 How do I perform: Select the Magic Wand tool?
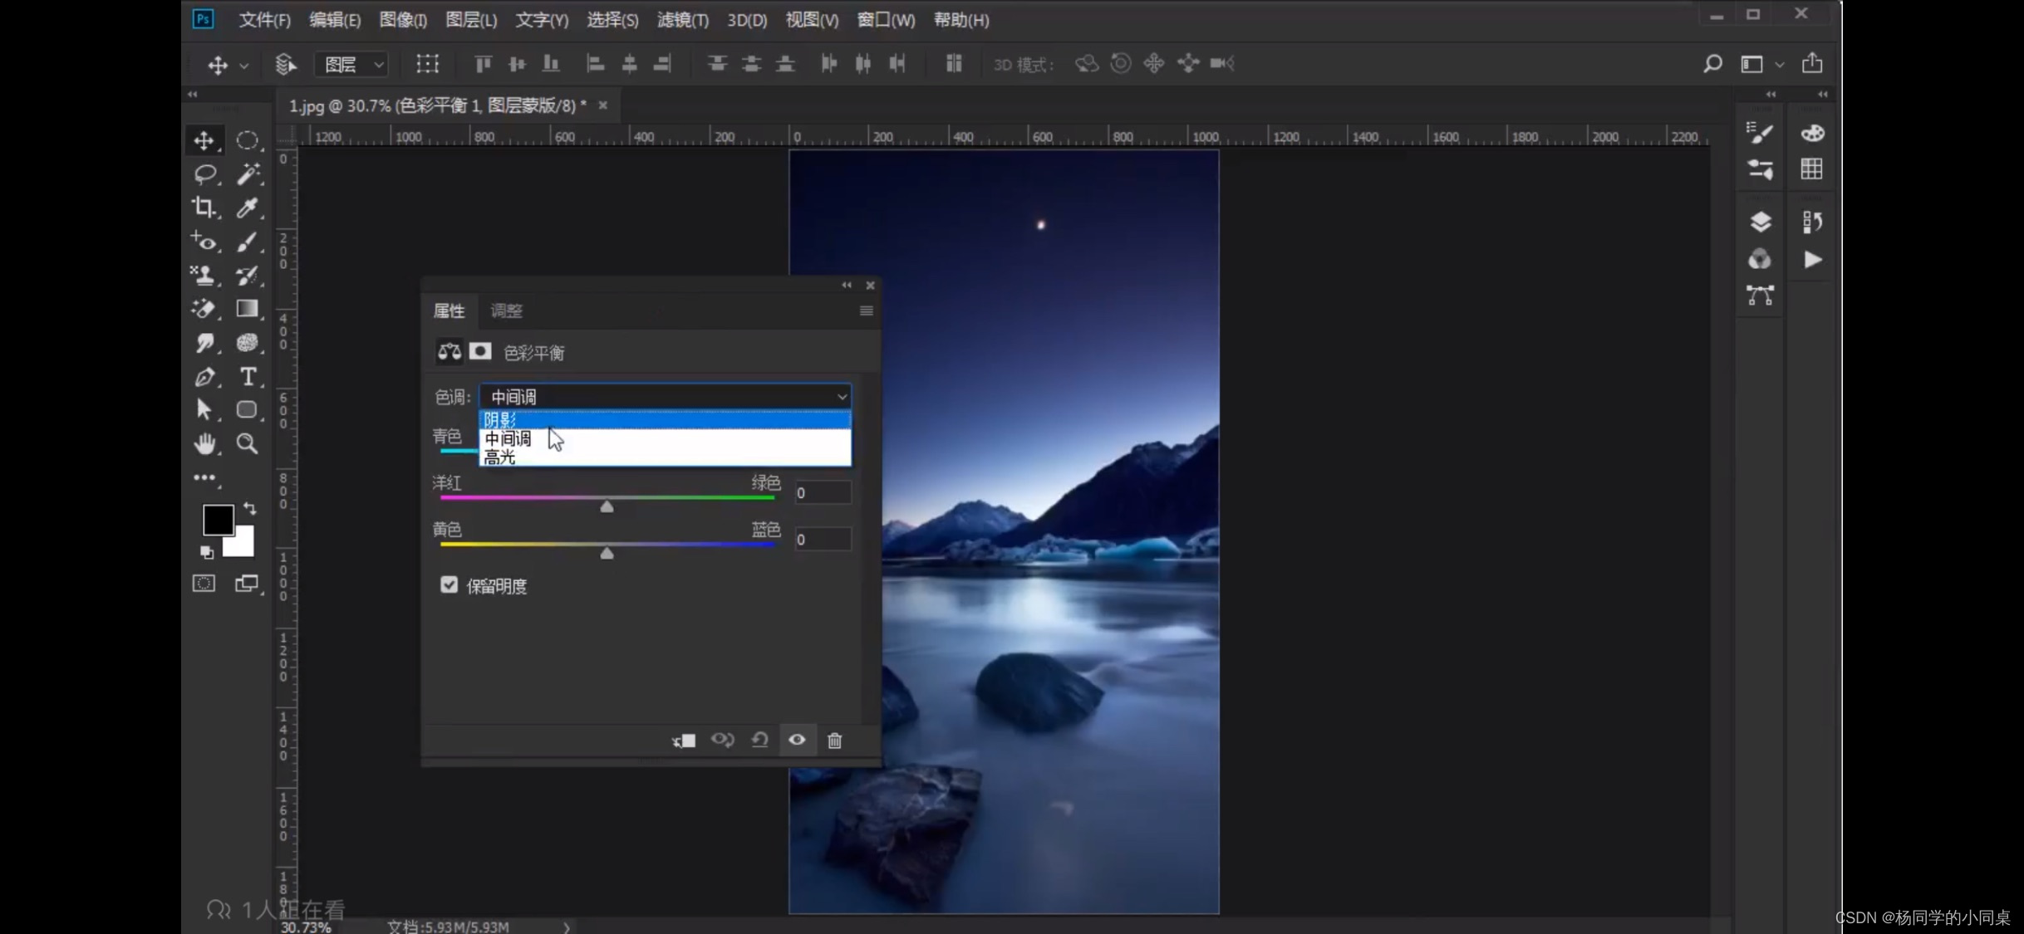click(248, 174)
